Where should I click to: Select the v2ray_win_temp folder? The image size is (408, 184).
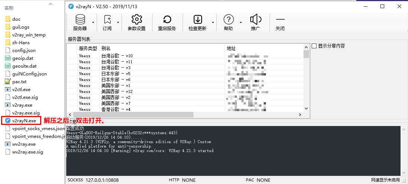25,35
